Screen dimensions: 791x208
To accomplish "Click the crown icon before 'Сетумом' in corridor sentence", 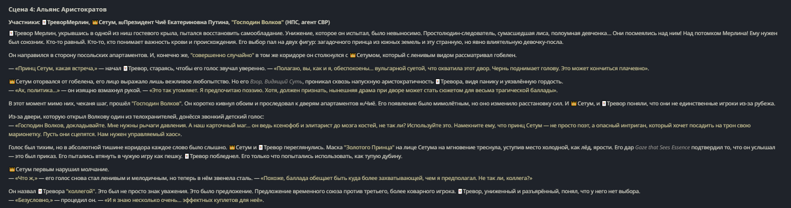I will click(x=352, y=55).
